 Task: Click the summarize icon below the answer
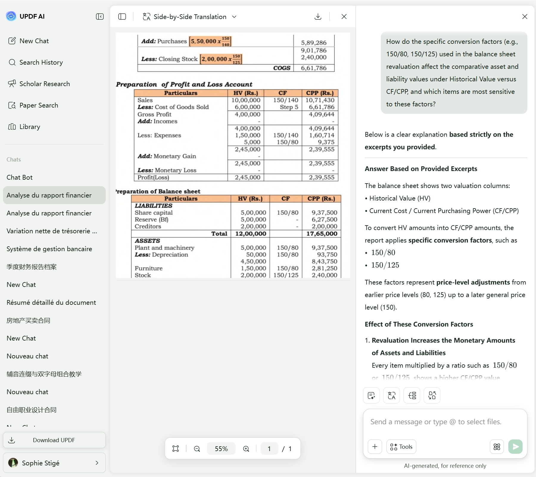click(371, 395)
